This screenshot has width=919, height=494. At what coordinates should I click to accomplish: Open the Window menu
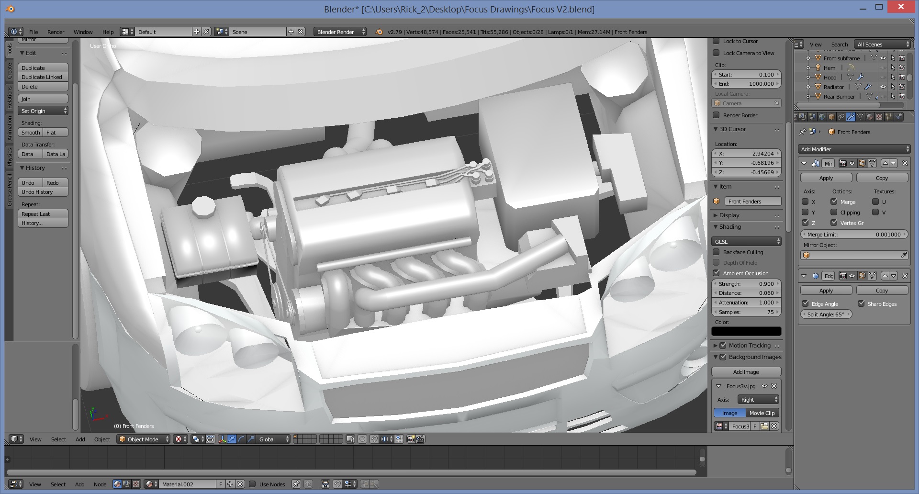[x=83, y=32]
